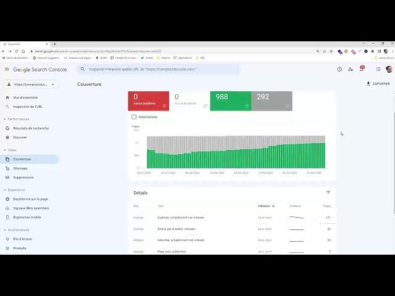Open the notifications bell
Screen dimensions: 395x296
pos(362,68)
